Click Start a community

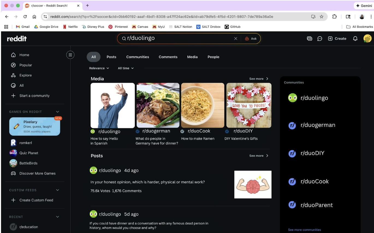click(35, 96)
